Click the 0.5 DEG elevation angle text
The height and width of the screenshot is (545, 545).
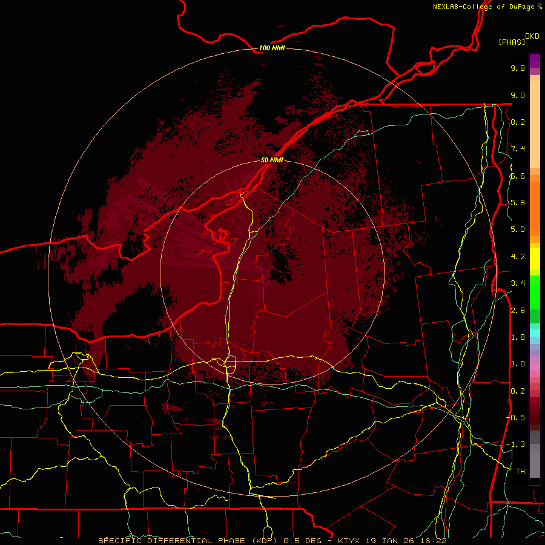[303, 541]
